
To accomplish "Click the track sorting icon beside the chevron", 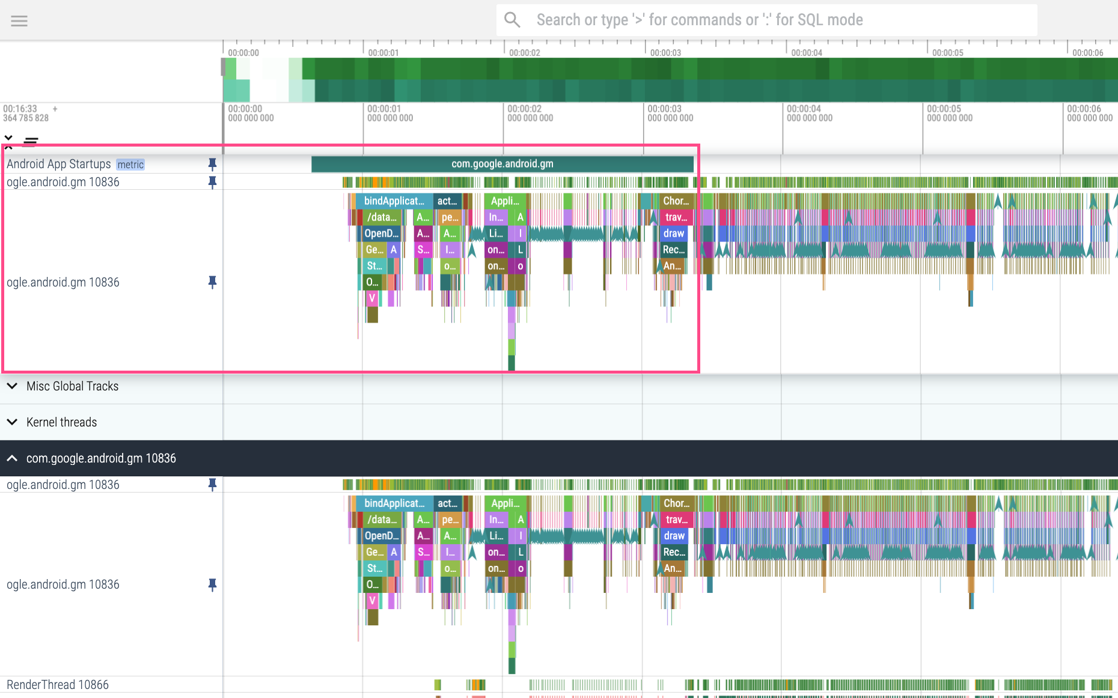I will [29, 142].
